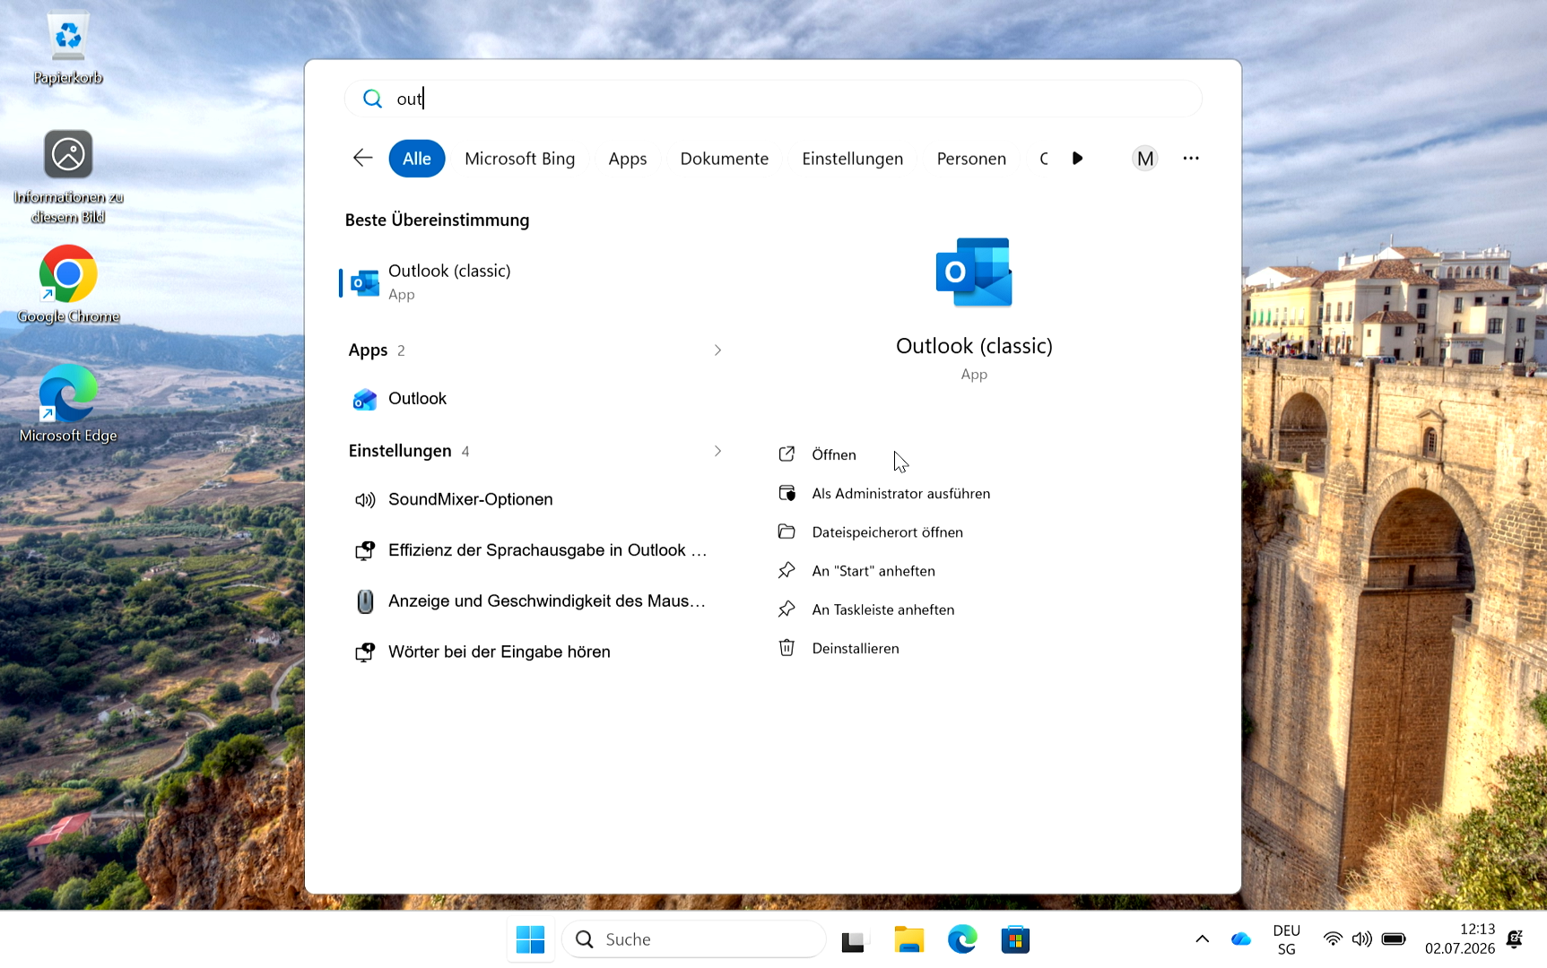The height and width of the screenshot is (968, 1547).
Task: Select Google Chrome desktop shortcut
Action: coord(68,285)
